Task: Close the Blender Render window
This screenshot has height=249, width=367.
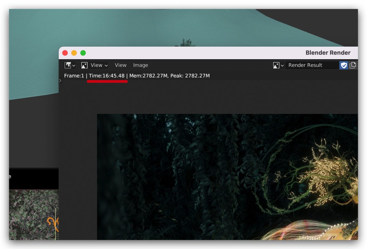Action: coord(65,53)
